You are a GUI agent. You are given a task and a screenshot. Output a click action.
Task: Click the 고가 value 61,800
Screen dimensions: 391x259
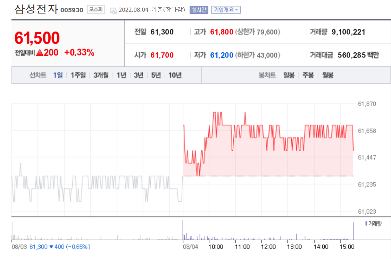click(x=222, y=32)
